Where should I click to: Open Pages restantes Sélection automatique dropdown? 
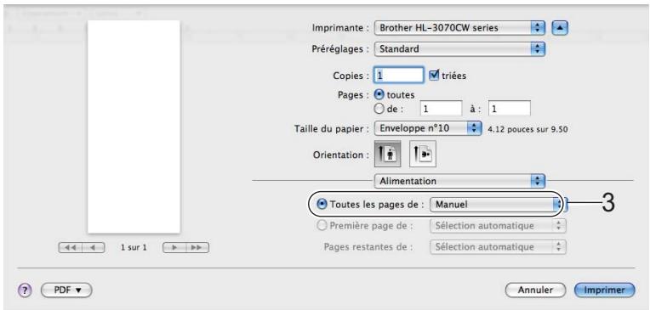[x=498, y=247]
